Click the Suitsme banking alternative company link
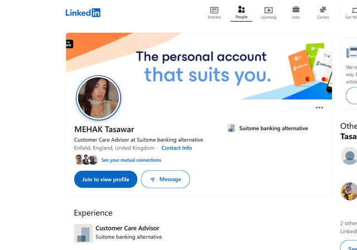357x250 pixels. [x=273, y=128]
